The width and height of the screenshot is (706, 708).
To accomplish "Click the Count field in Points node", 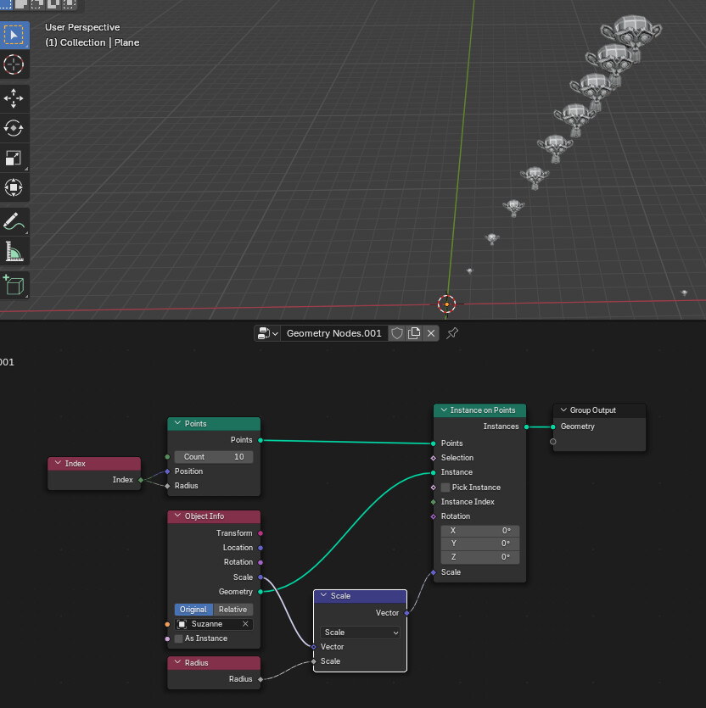I will click(214, 456).
